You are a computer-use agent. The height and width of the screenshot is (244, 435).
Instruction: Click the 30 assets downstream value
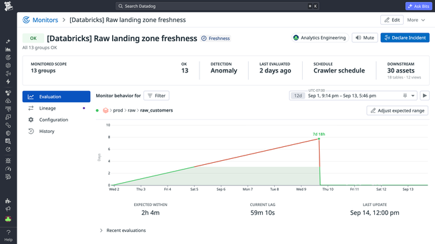pos(401,70)
